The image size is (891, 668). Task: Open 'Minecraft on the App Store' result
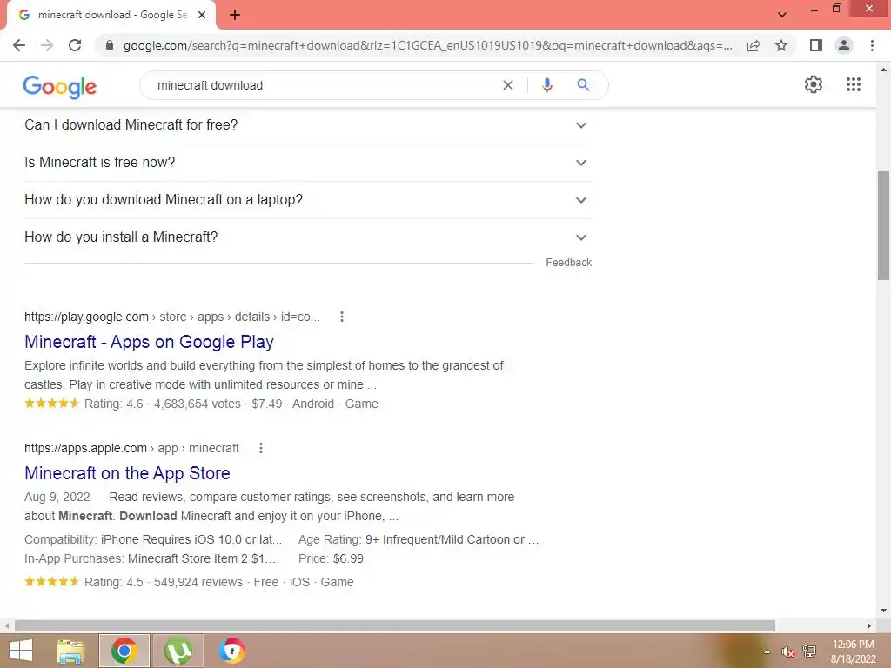point(127,473)
